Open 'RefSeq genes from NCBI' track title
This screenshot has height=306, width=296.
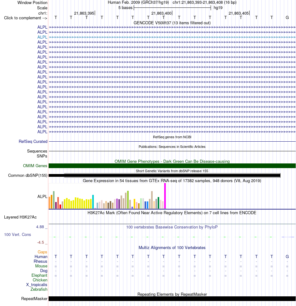172,137
